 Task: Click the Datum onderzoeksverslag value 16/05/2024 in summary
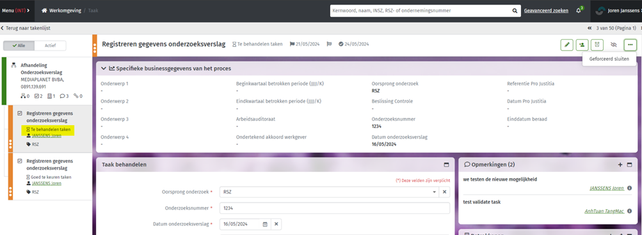click(383, 144)
